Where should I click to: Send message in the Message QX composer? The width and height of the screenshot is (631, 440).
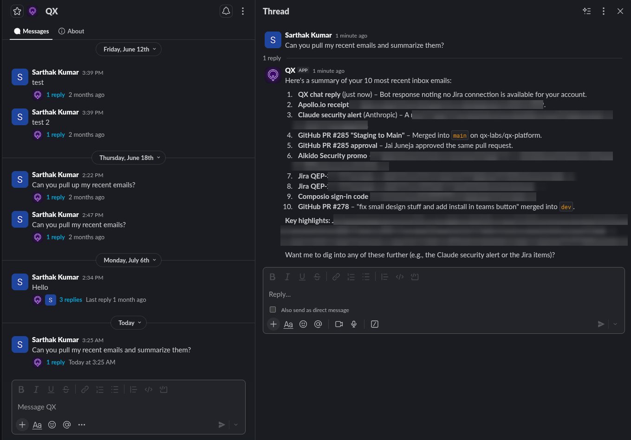pos(221,425)
